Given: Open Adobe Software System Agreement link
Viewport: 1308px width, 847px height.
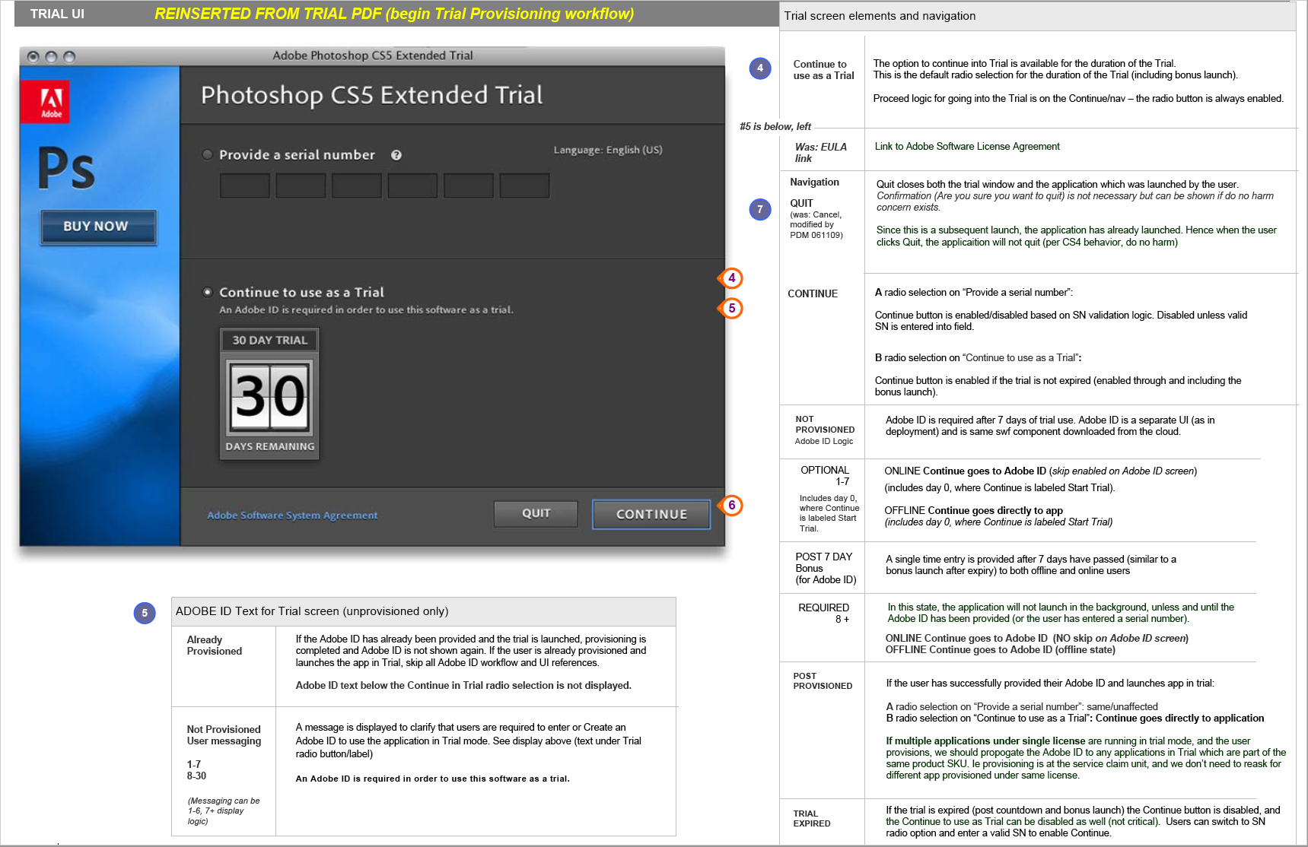Looking at the screenshot, I should pyautogui.click(x=292, y=515).
